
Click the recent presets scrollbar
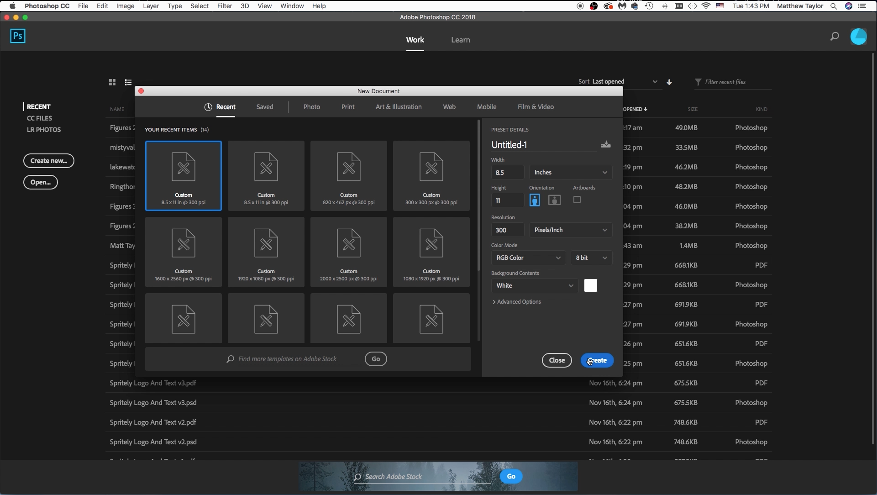point(478,195)
